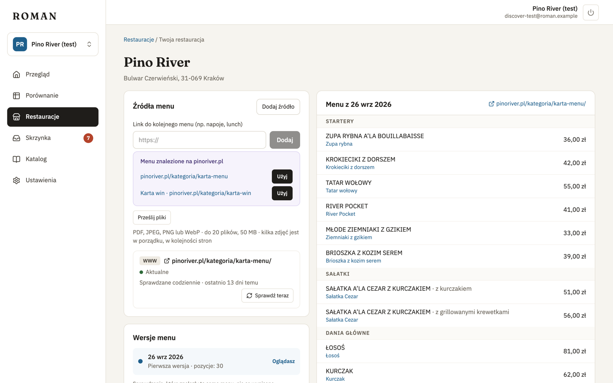Click the WWW source type tag
This screenshot has width=613, height=383.
coord(150,261)
